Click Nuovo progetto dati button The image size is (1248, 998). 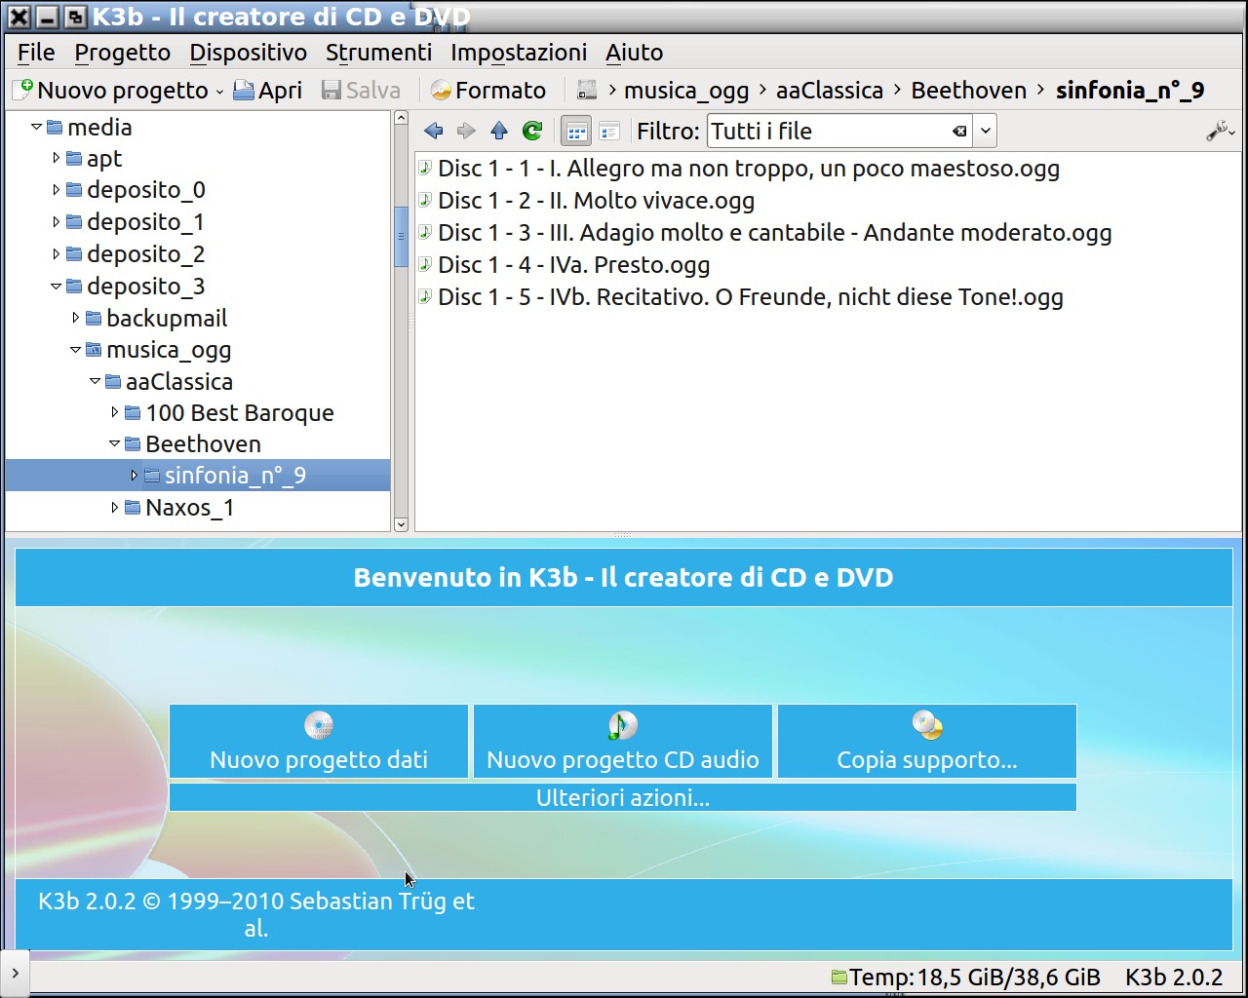click(x=319, y=742)
